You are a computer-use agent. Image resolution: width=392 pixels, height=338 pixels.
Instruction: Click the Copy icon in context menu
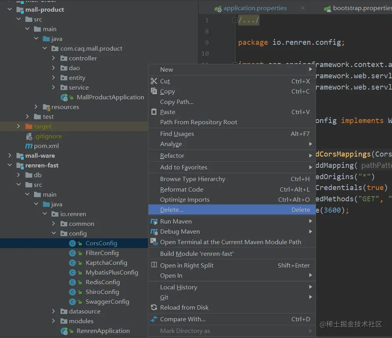pyautogui.click(x=154, y=91)
